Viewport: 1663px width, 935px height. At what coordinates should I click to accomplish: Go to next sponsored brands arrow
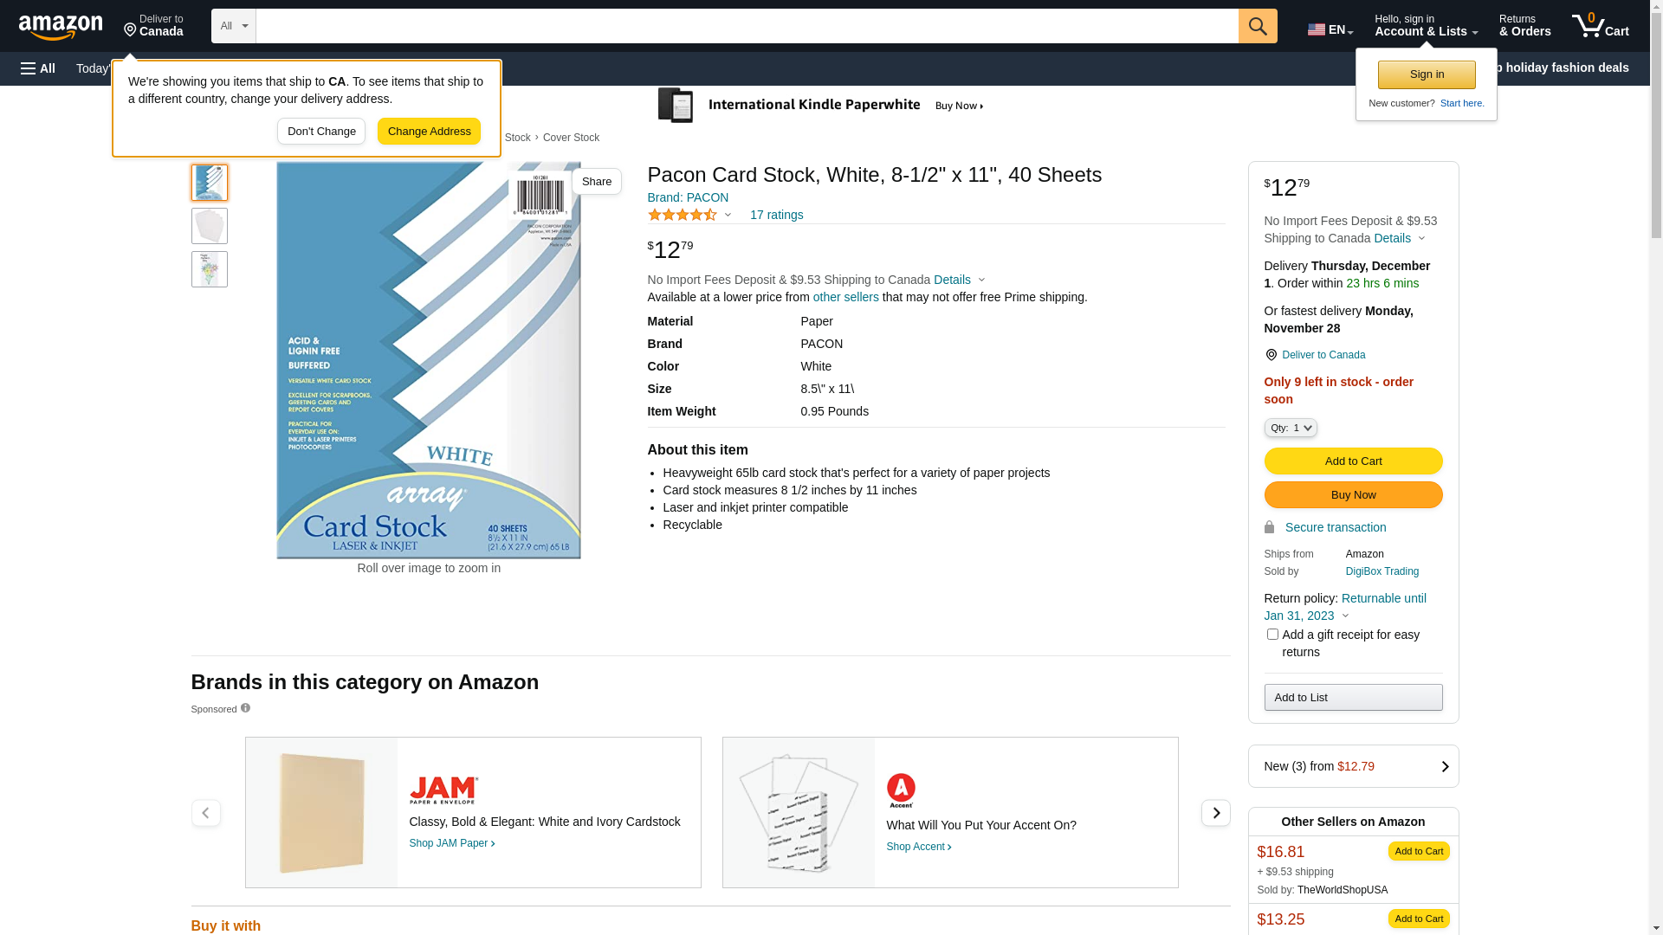pyautogui.click(x=1215, y=813)
